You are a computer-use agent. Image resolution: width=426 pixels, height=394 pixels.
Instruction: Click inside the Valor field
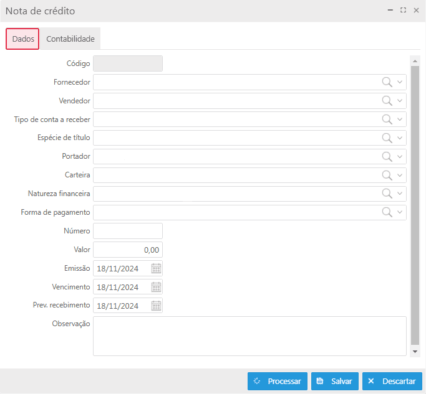(128, 250)
